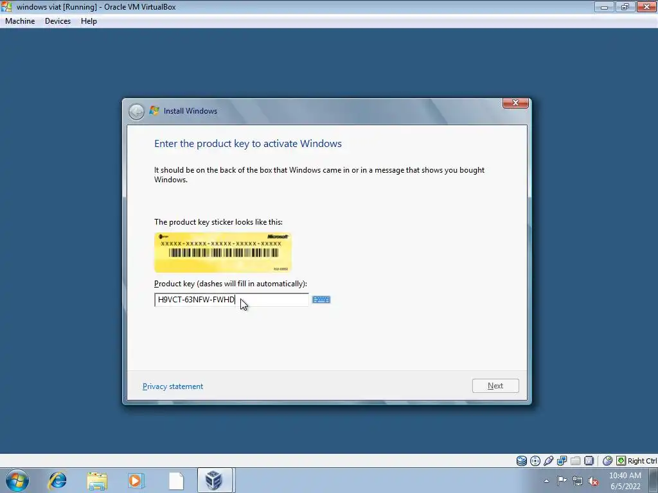The width and height of the screenshot is (658, 493).
Task: Open the Help menu
Action: [89, 21]
